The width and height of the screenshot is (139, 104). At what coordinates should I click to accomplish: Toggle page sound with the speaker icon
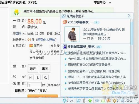point(97,101)
